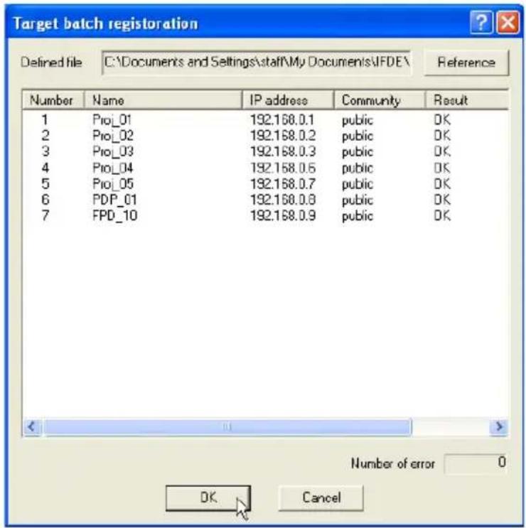Image resolution: width=526 pixels, height=528 pixels.
Task: Click IP address 192.168.0.9
Action: pyautogui.click(x=283, y=215)
